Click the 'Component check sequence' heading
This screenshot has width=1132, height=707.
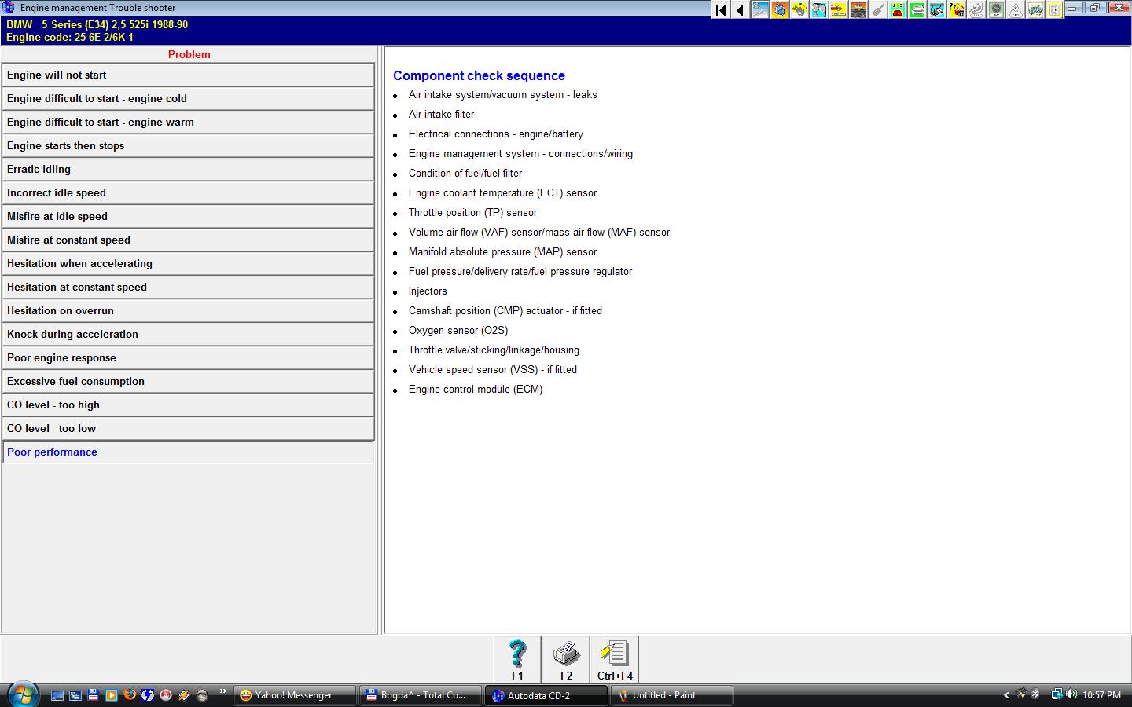click(479, 75)
